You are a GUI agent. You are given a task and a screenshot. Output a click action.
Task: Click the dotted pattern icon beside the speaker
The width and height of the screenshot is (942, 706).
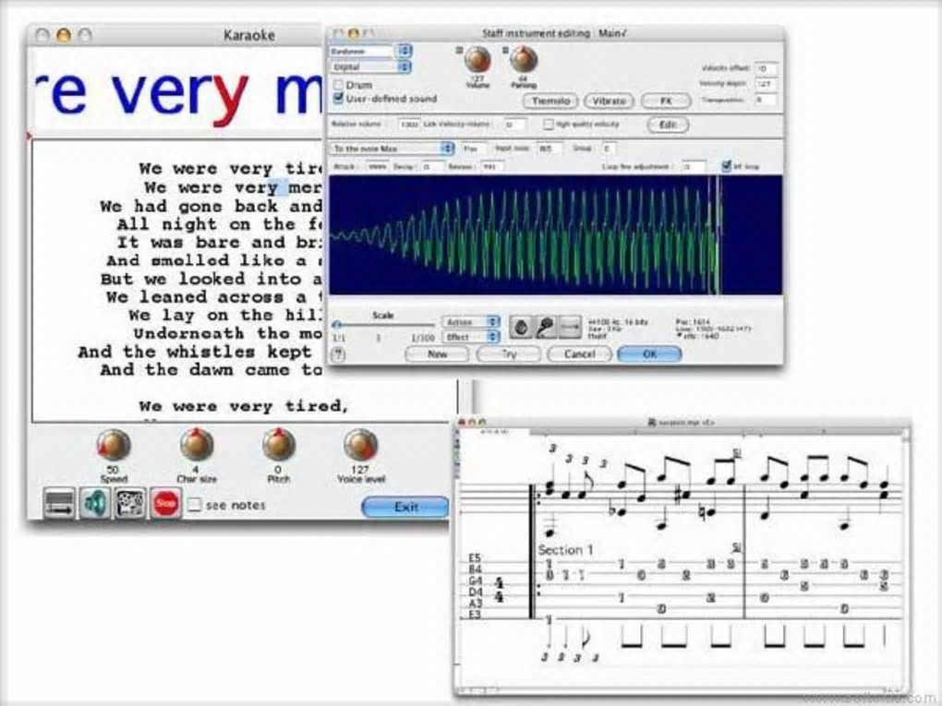(130, 503)
